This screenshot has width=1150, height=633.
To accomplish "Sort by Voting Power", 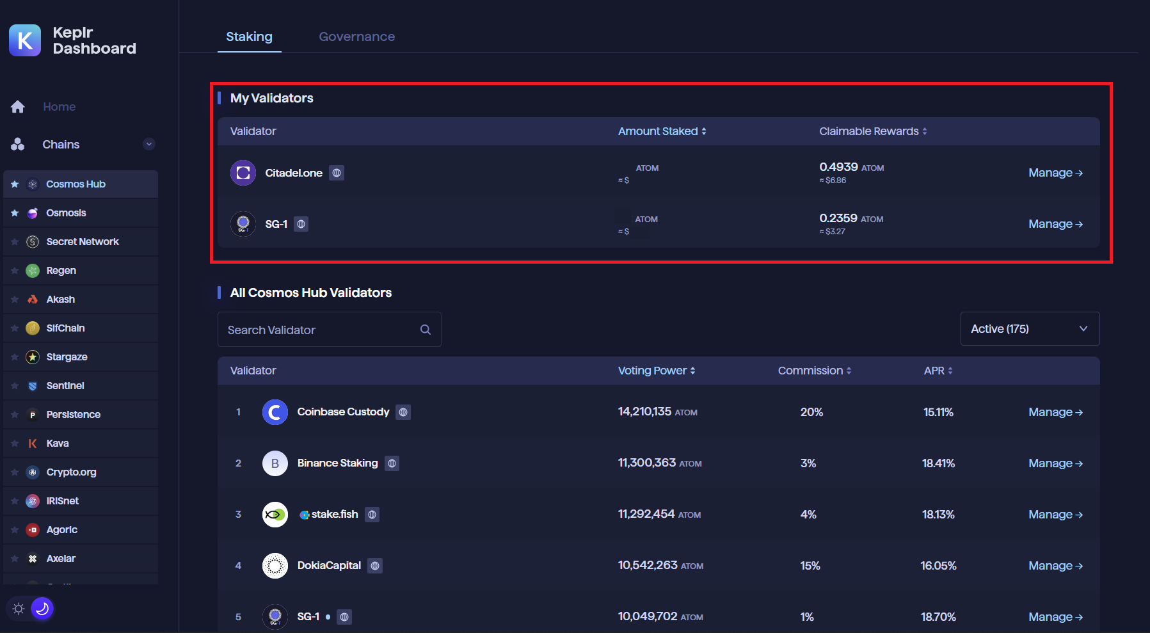I will pos(657,371).
